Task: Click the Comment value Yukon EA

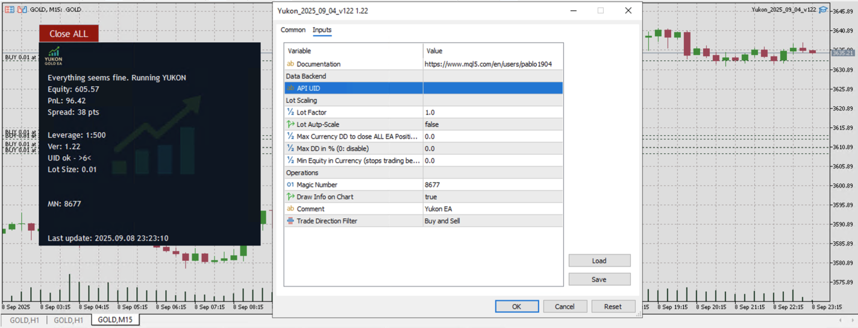Action: (x=493, y=209)
